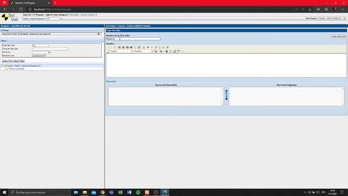348x196 pixels.
Task: Click the Aplicar Filtro button
Action: [7, 61]
